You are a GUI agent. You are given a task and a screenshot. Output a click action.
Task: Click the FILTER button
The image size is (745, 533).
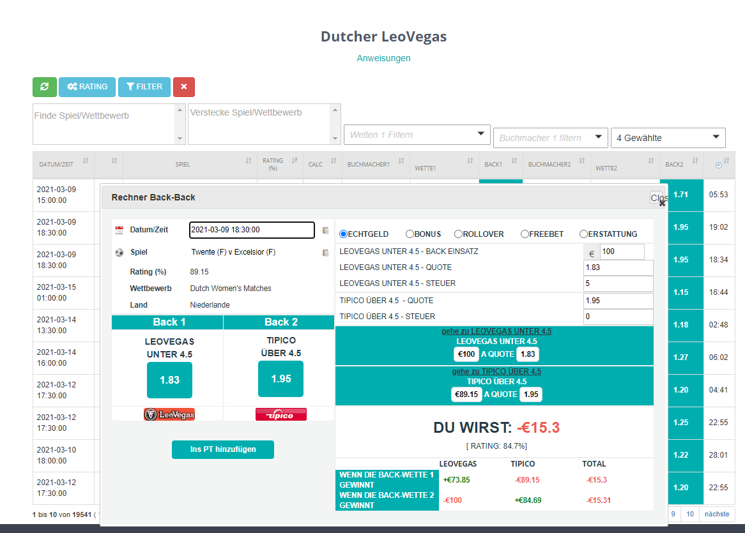[x=144, y=87]
